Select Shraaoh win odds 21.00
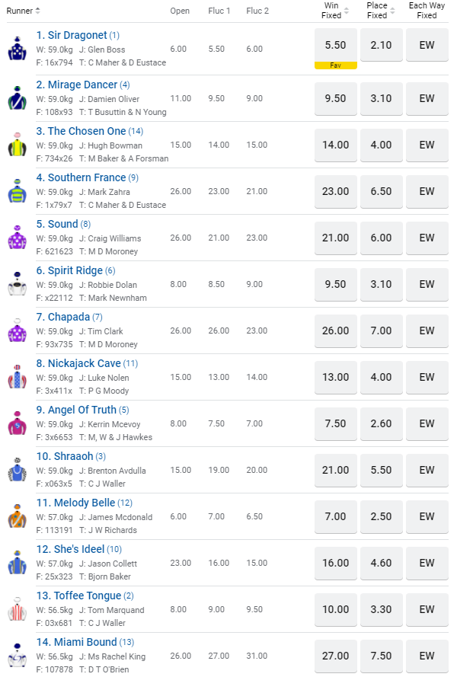Viewport: 457px width, 677px height. [336, 470]
